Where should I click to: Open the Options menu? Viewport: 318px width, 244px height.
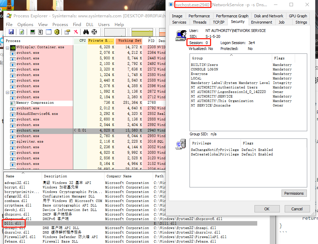click(x=25, y=25)
